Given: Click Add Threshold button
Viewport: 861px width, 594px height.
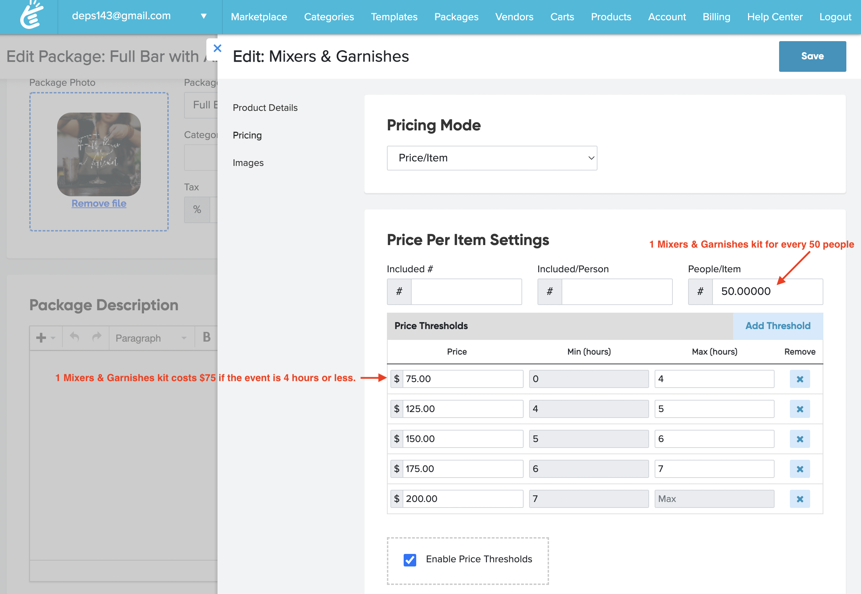Looking at the screenshot, I should (777, 326).
